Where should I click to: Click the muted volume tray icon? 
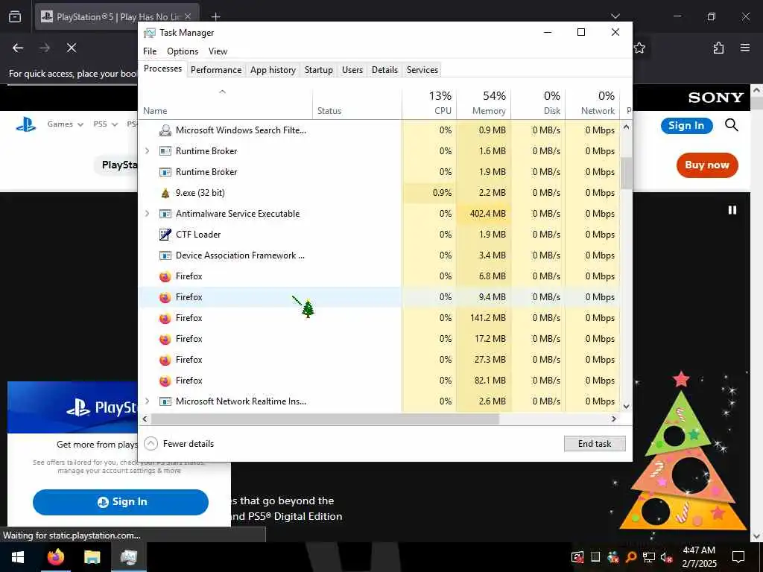(666, 557)
